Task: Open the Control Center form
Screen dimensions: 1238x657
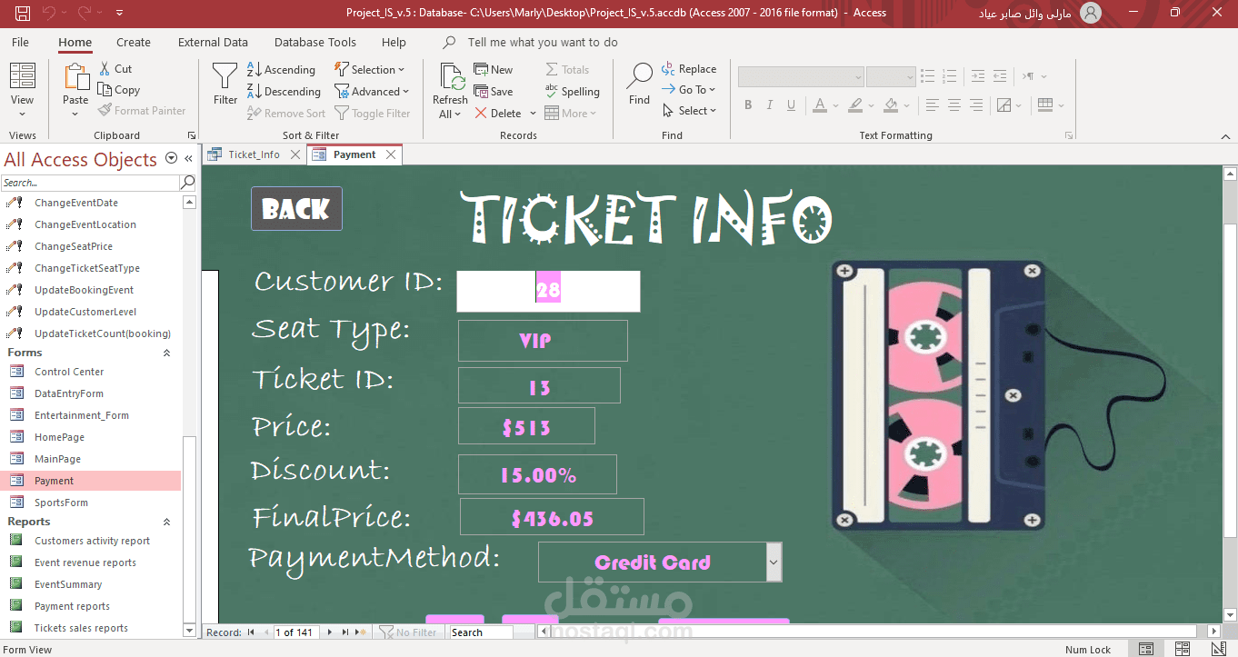Action: 69,372
